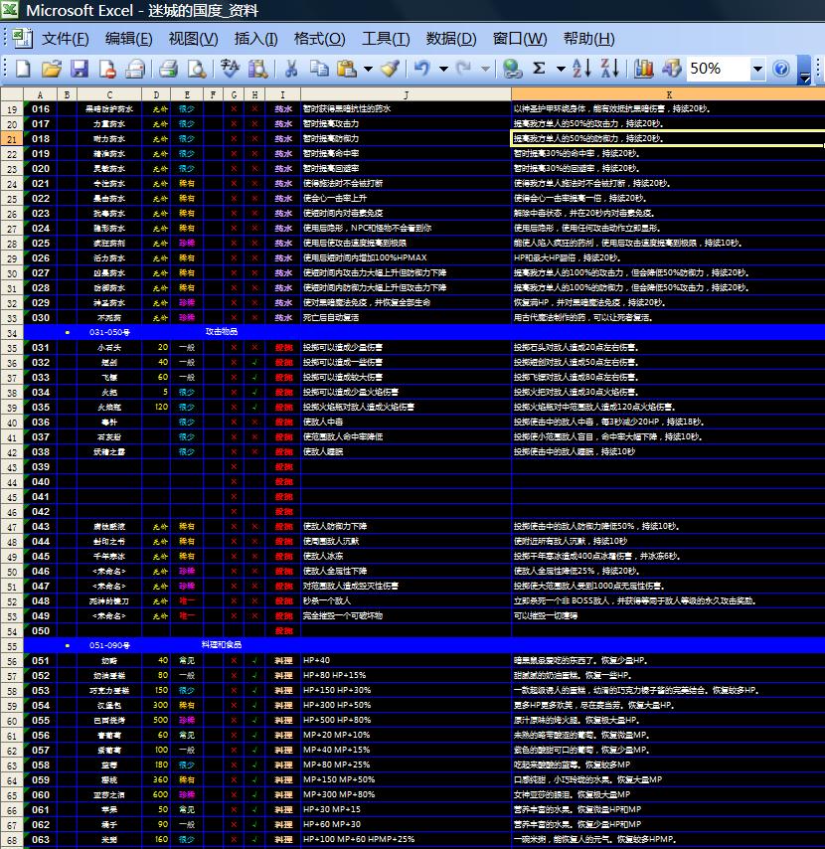Expand the 50% zoom dropdown
825x849 pixels.
pyautogui.click(x=757, y=69)
